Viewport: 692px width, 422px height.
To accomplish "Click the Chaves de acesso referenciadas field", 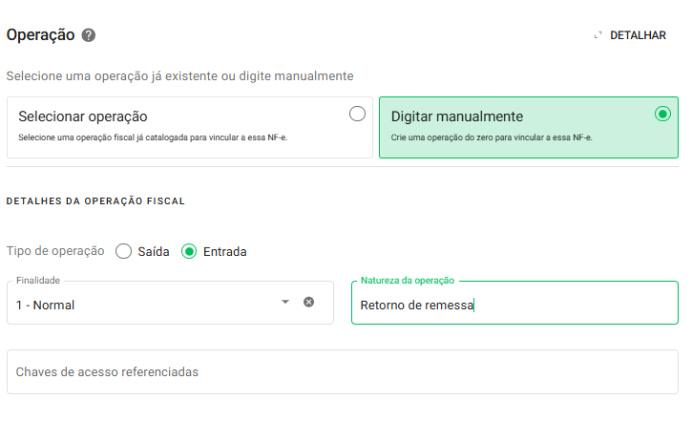I will tap(344, 371).
